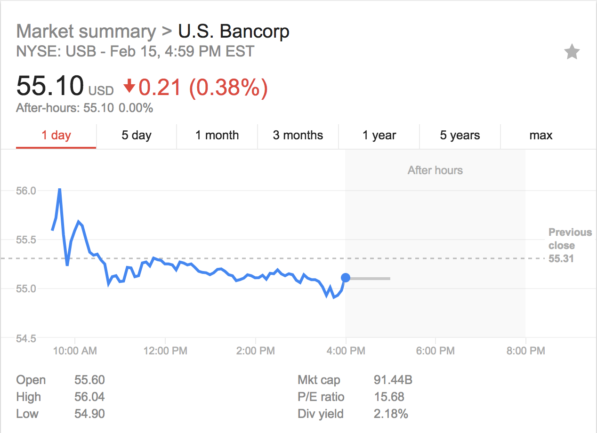Show the 3 months chart
Viewport: 597px width, 433px height.
click(298, 136)
